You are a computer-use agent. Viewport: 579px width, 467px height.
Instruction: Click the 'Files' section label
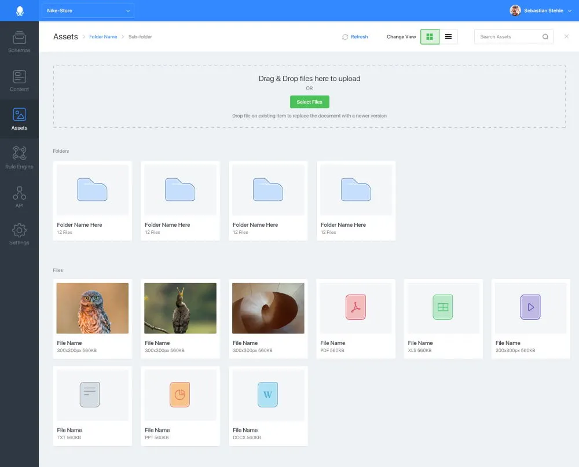pos(58,270)
